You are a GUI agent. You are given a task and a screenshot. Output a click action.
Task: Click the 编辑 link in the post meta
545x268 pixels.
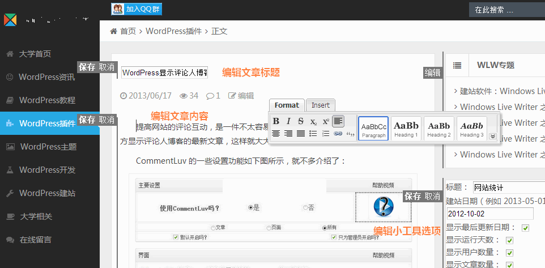241,96
